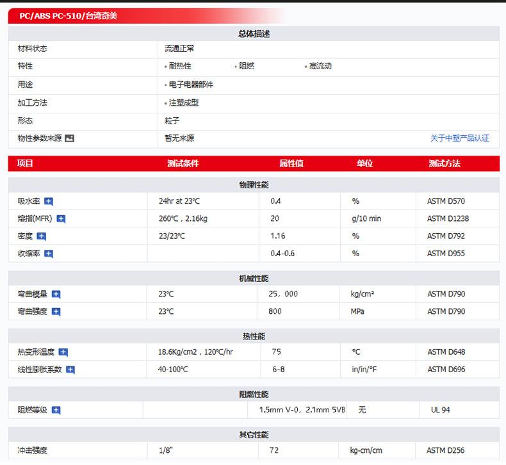Viewport: 506px width, 465px height.
Task: Expand the 线性膨胀系数 row details
Action: [x=70, y=370]
